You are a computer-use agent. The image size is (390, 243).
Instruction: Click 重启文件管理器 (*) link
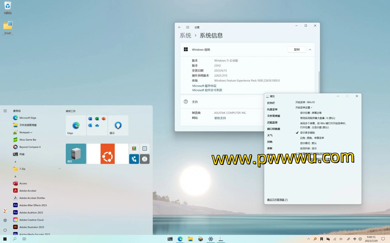pyautogui.click(x=277, y=200)
